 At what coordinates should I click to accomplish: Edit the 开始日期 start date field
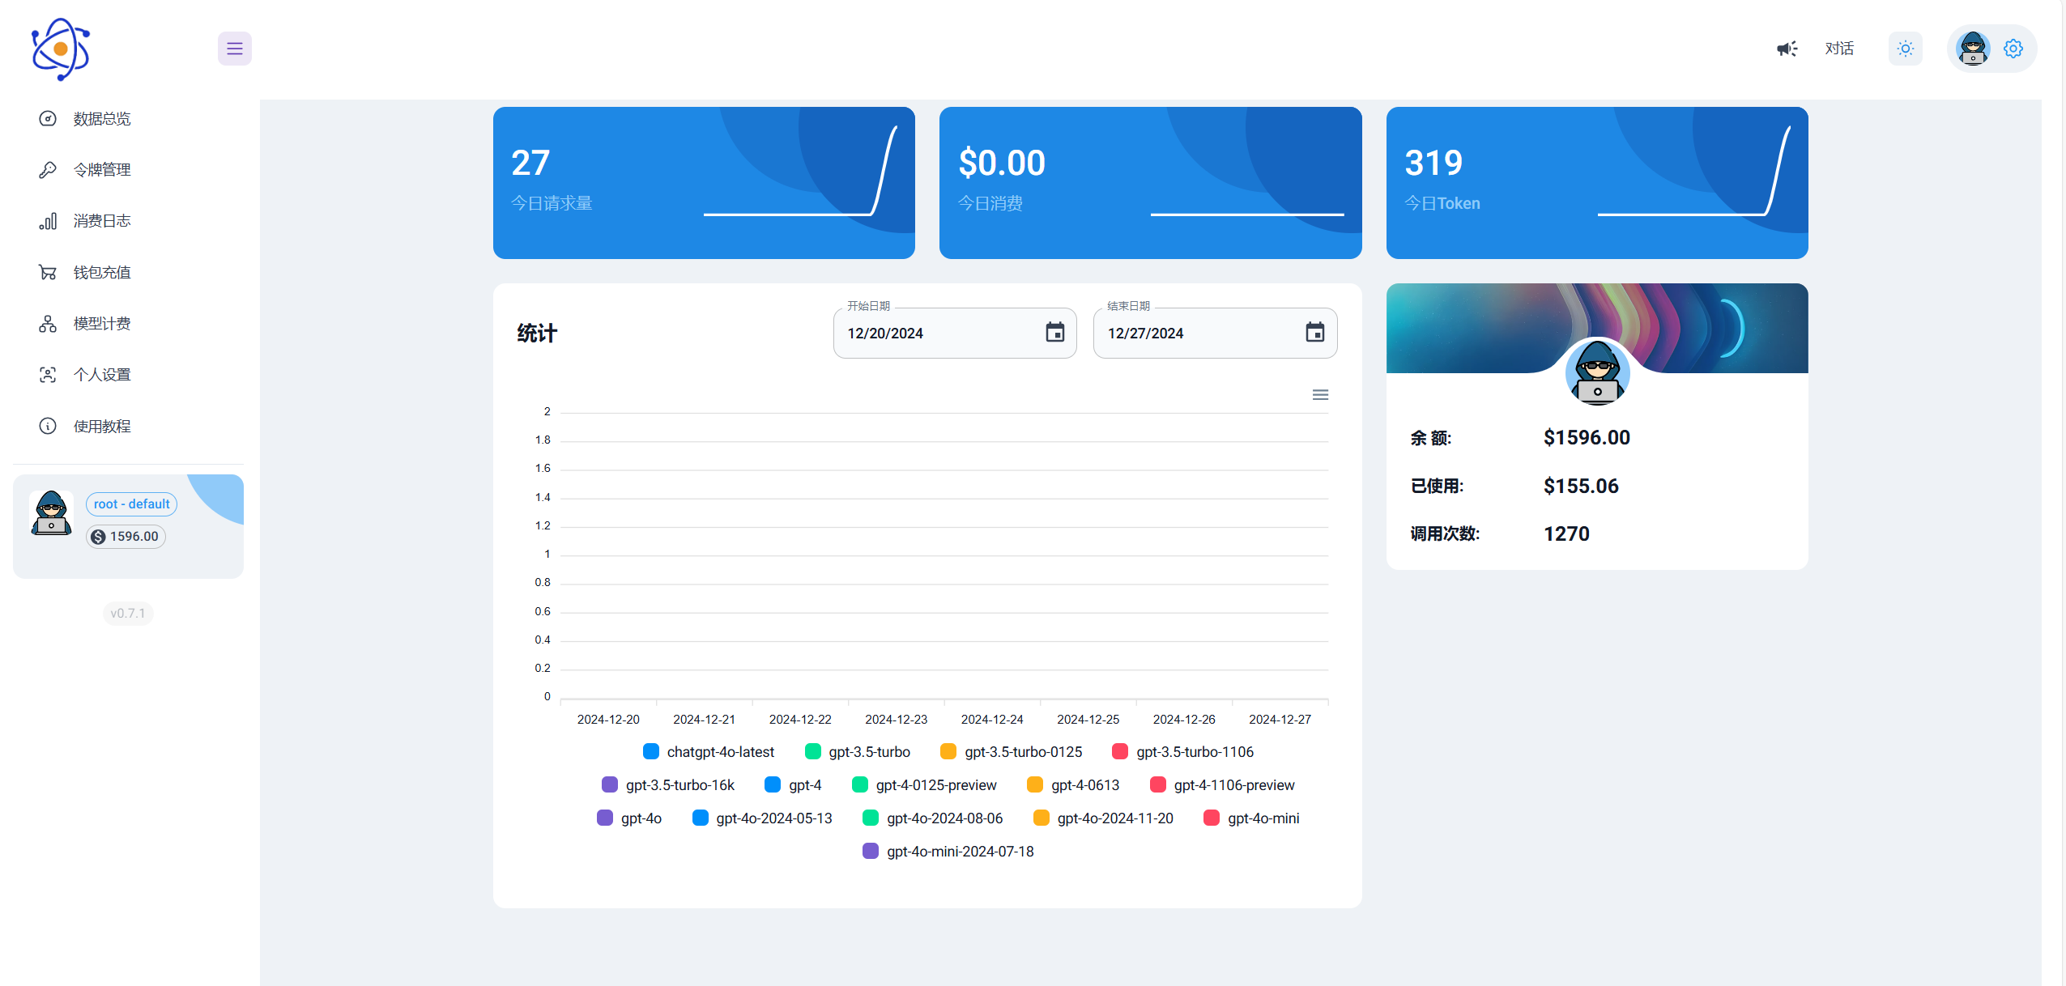[955, 333]
